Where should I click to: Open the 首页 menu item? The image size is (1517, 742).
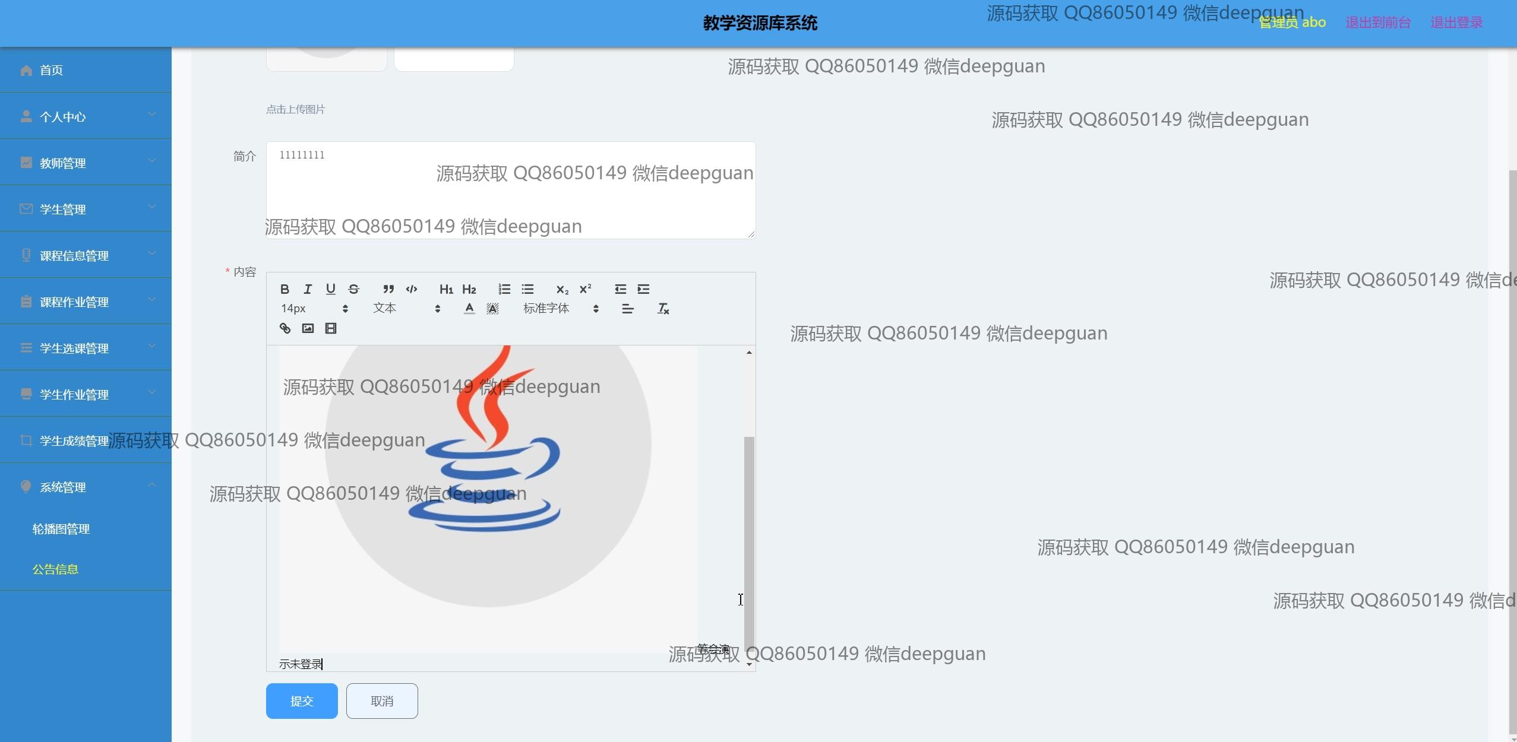[52, 70]
